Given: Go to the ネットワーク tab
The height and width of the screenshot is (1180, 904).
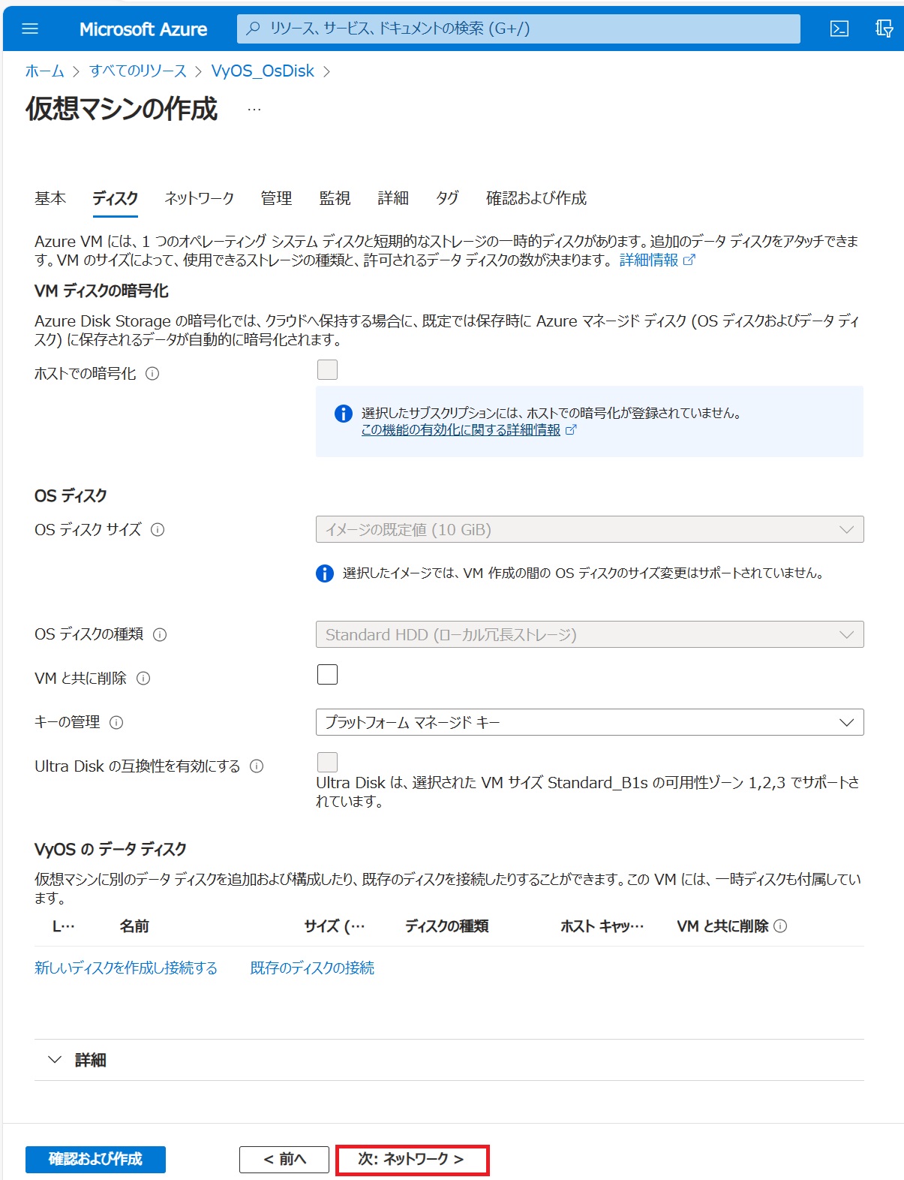Looking at the screenshot, I should point(200,198).
